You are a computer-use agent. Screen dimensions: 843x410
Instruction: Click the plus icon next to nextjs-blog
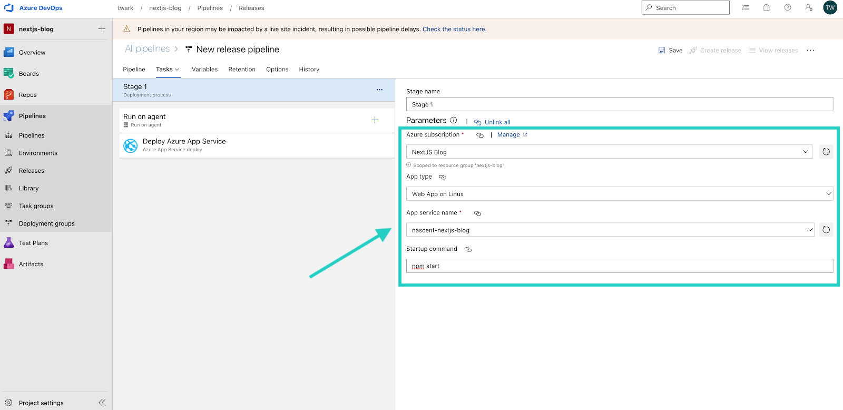tap(102, 29)
